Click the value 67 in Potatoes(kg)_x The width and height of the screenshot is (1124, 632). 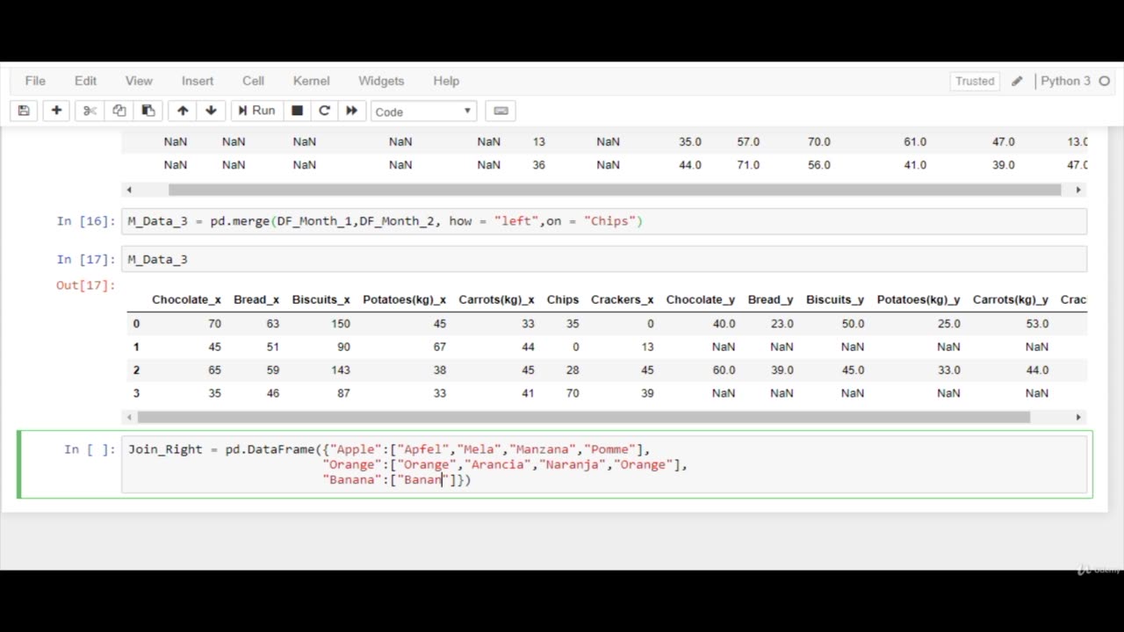[440, 347]
